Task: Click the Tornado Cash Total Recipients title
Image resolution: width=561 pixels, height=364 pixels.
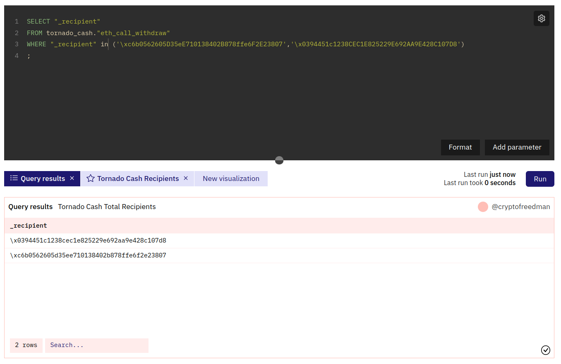Action: [107, 207]
